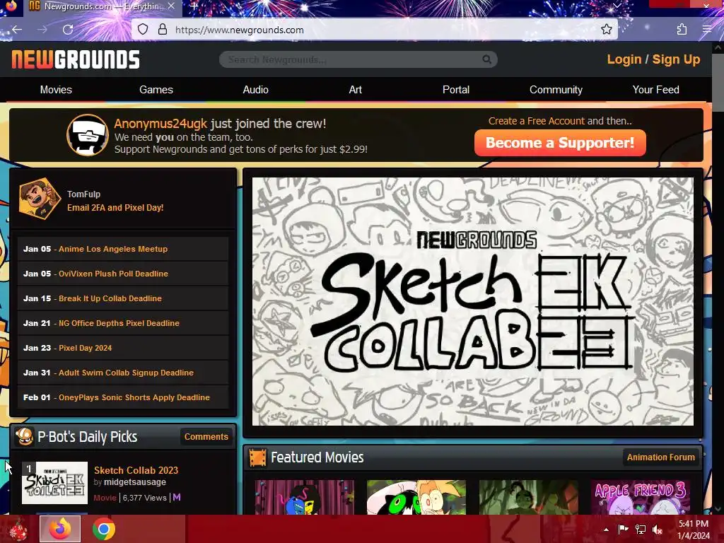Click the Login link
This screenshot has height=543, width=724.
coord(624,59)
